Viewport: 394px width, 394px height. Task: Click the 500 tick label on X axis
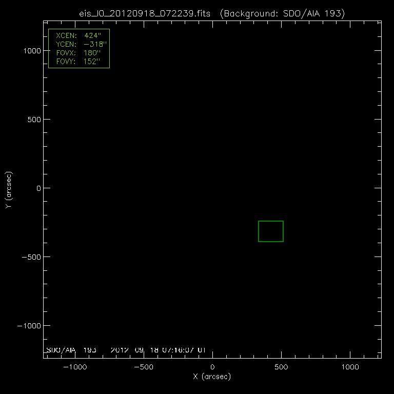point(281,367)
